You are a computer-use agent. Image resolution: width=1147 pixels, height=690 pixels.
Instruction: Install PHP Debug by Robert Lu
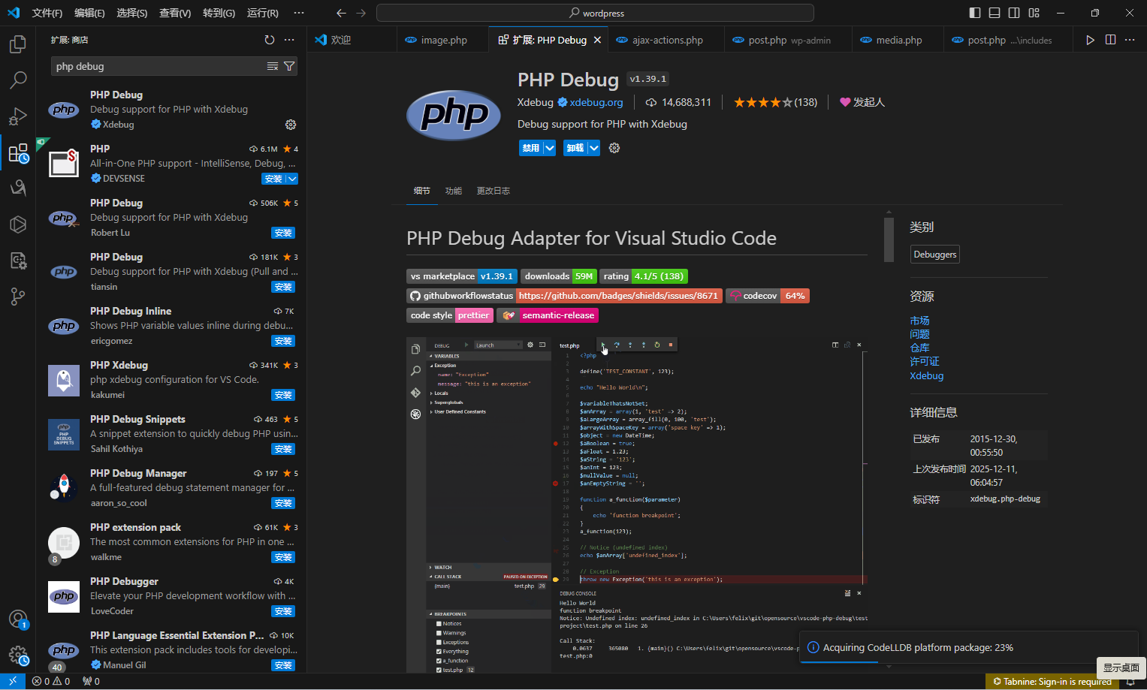tap(283, 233)
